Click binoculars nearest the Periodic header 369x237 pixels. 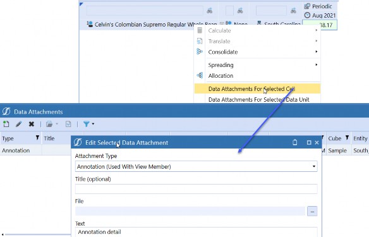[293, 11]
